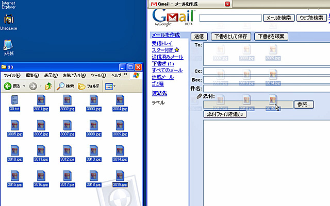Close the Gmail browser tab

(x=227, y=4)
